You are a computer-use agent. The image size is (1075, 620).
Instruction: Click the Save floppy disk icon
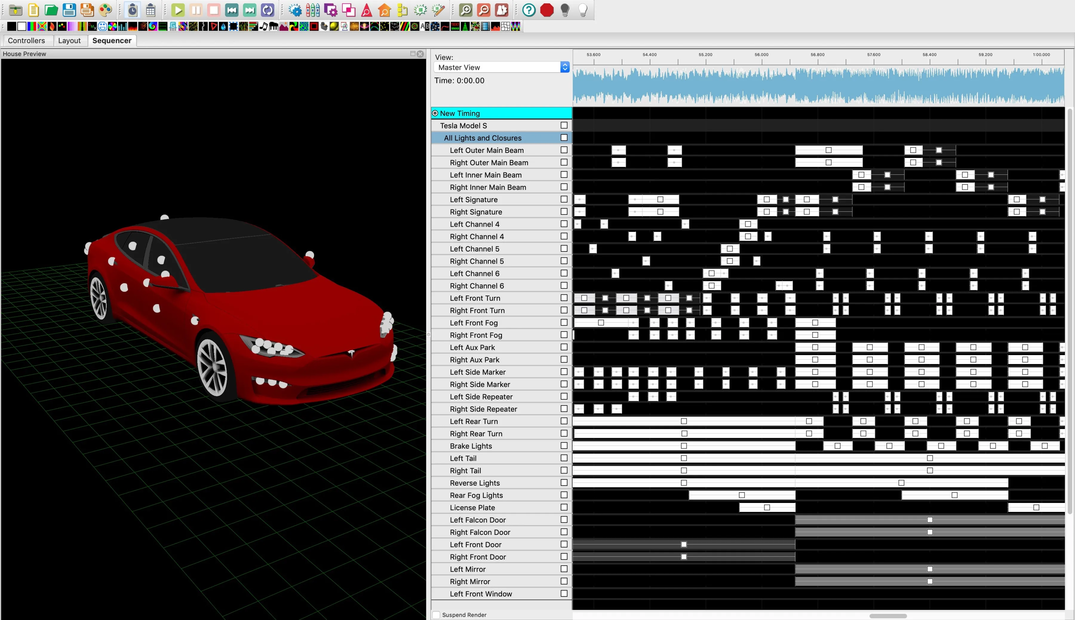tap(69, 10)
